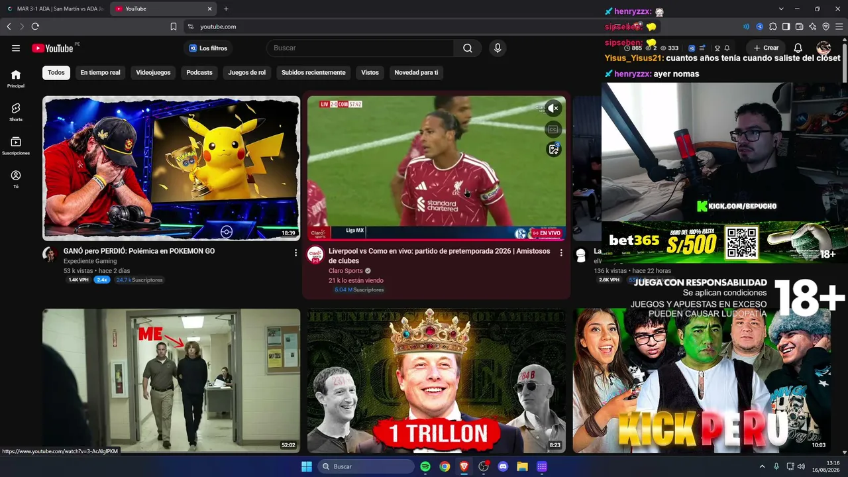The width and height of the screenshot is (848, 477).
Task: Filter by En tiempo real
Action: pyautogui.click(x=100, y=72)
